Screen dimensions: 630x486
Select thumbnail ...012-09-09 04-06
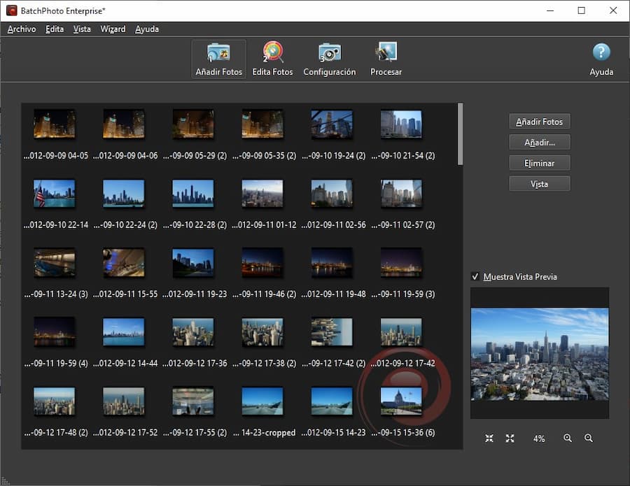click(124, 124)
